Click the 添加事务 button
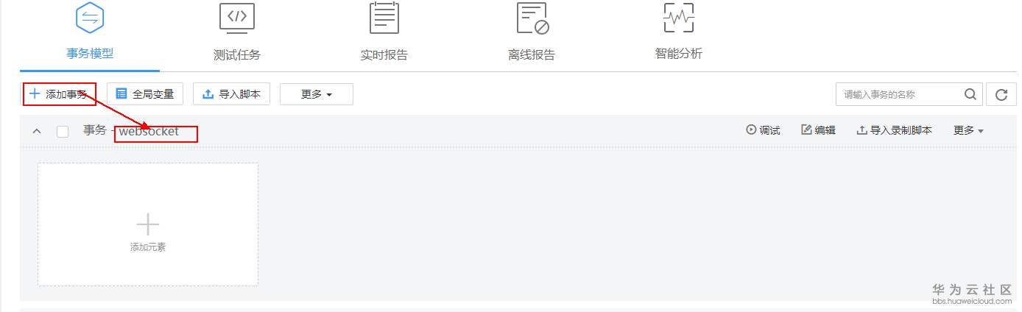 (x=59, y=94)
